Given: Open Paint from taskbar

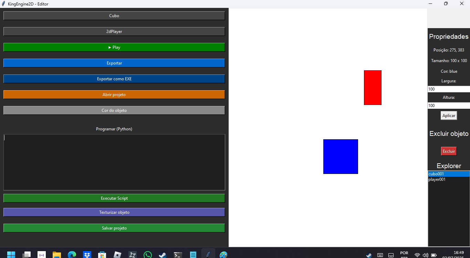Looking at the screenshot, I should [223, 255].
